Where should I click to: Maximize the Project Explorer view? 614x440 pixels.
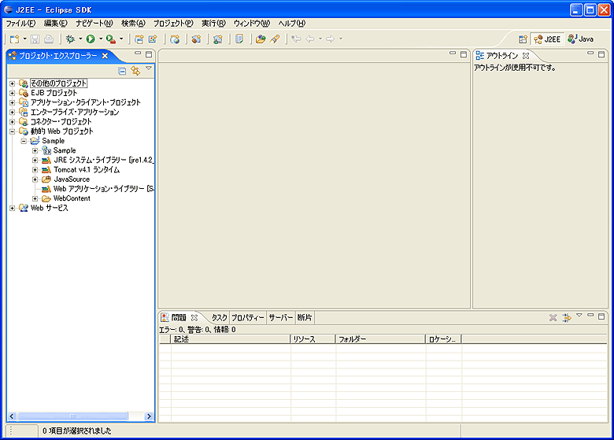coord(149,54)
